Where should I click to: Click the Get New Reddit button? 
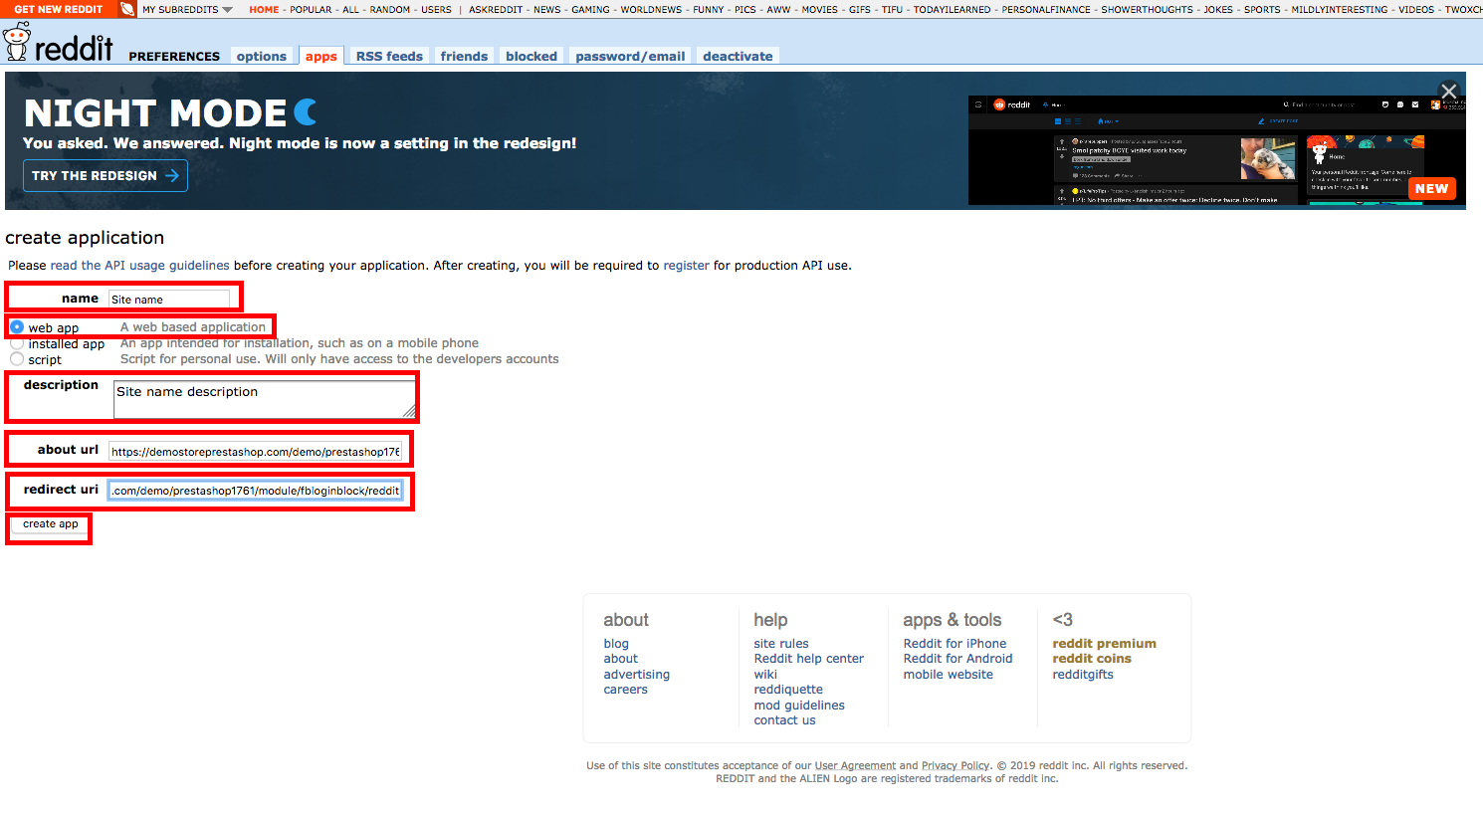58,9
